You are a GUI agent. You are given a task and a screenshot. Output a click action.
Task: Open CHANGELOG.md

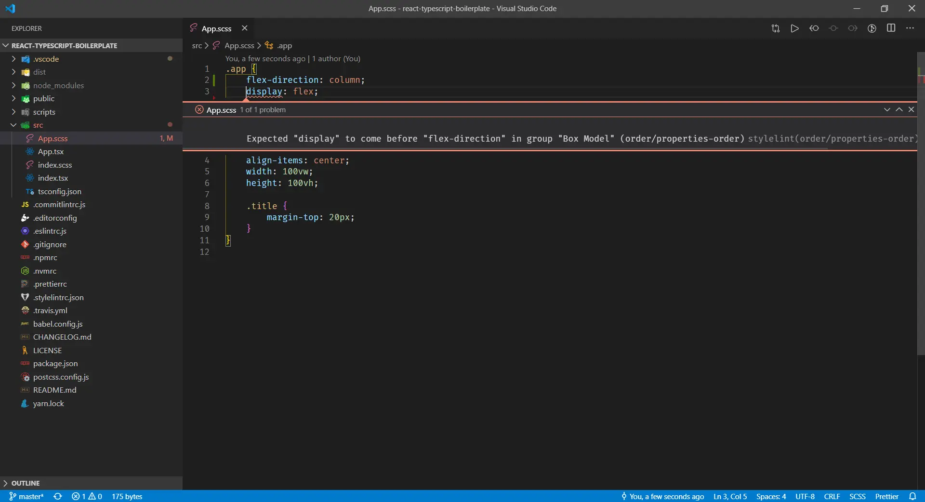pos(91,337)
